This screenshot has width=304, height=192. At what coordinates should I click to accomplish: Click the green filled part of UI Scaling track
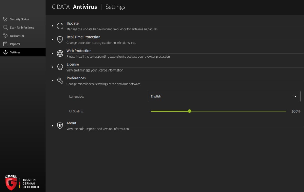169,111
